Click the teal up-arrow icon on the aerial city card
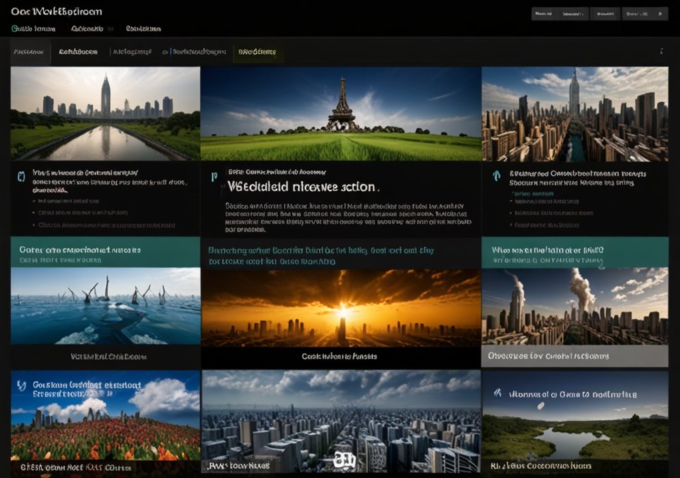680x478 pixels. pyautogui.click(x=497, y=175)
